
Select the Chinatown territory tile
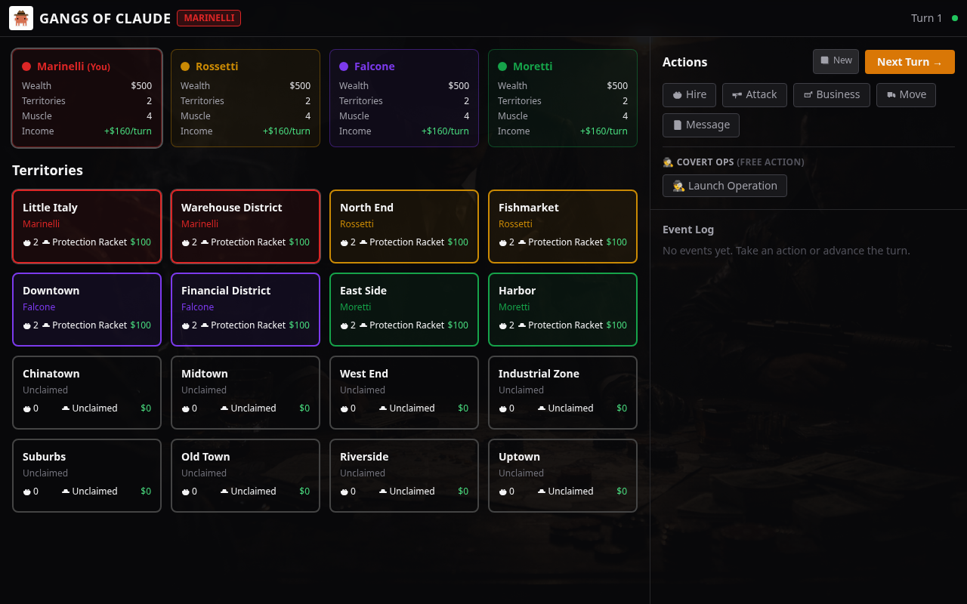87,392
